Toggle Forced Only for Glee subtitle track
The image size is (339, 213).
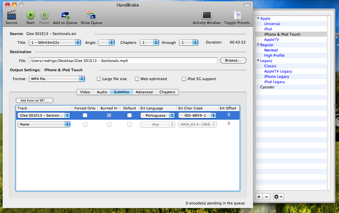pos(85,115)
